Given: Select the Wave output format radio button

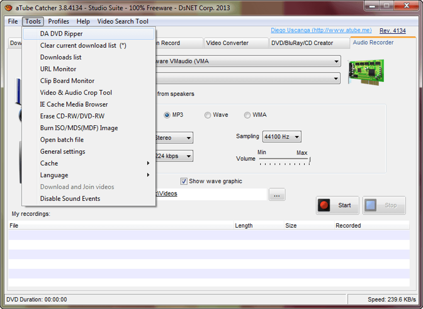Looking at the screenshot, I should click(x=207, y=115).
